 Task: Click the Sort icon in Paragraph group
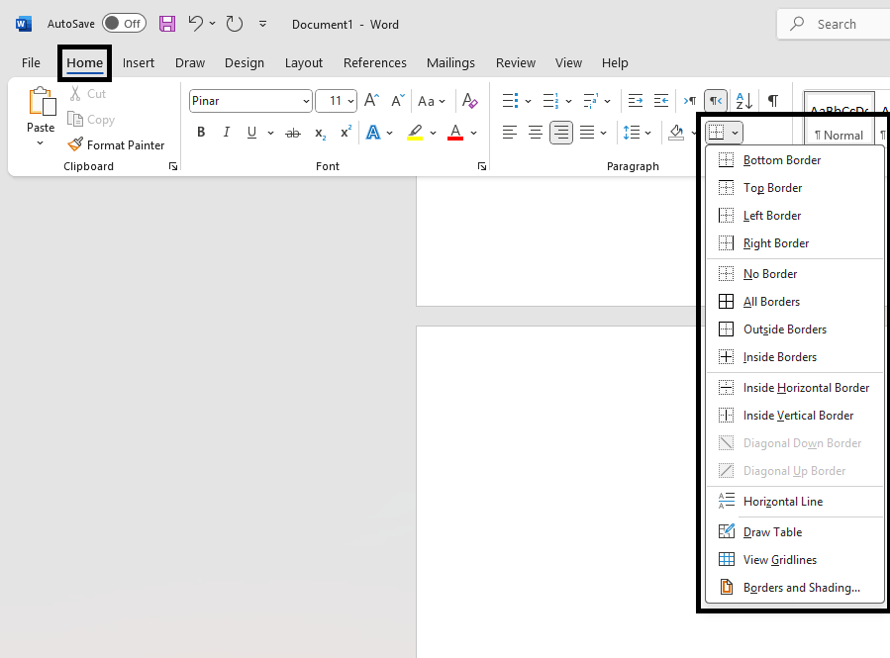point(744,101)
